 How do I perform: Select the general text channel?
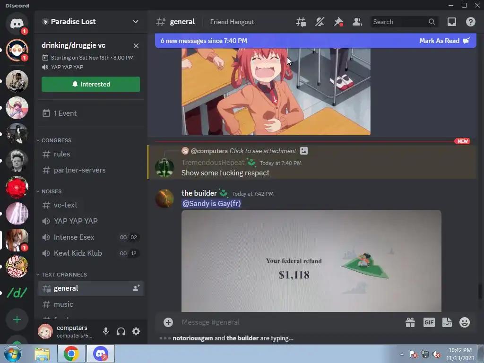[x=91, y=288]
